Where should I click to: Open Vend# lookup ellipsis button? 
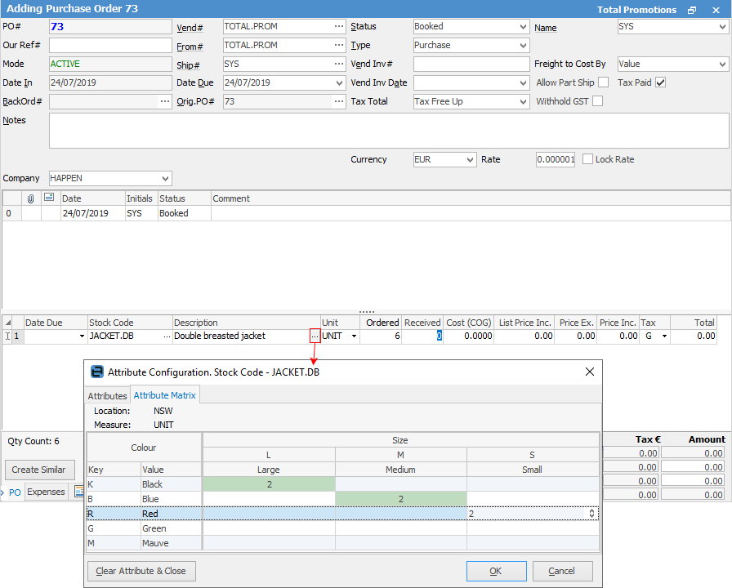pyautogui.click(x=338, y=27)
